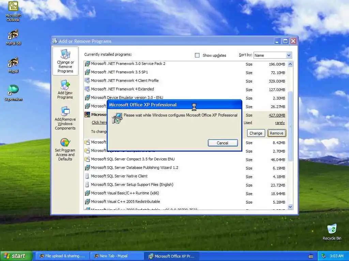Screen dimensions: 349x261
Task: Open the Sort by Name dropdown
Action: pyautogui.click(x=273, y=55)
